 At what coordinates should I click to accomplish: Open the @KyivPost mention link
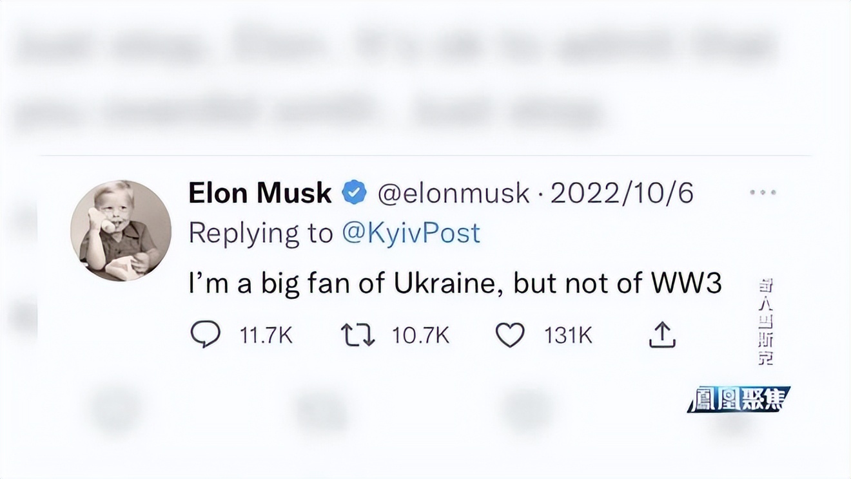coord(411,233)
